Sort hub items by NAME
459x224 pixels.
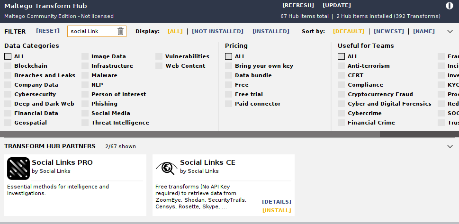[423, 31]
